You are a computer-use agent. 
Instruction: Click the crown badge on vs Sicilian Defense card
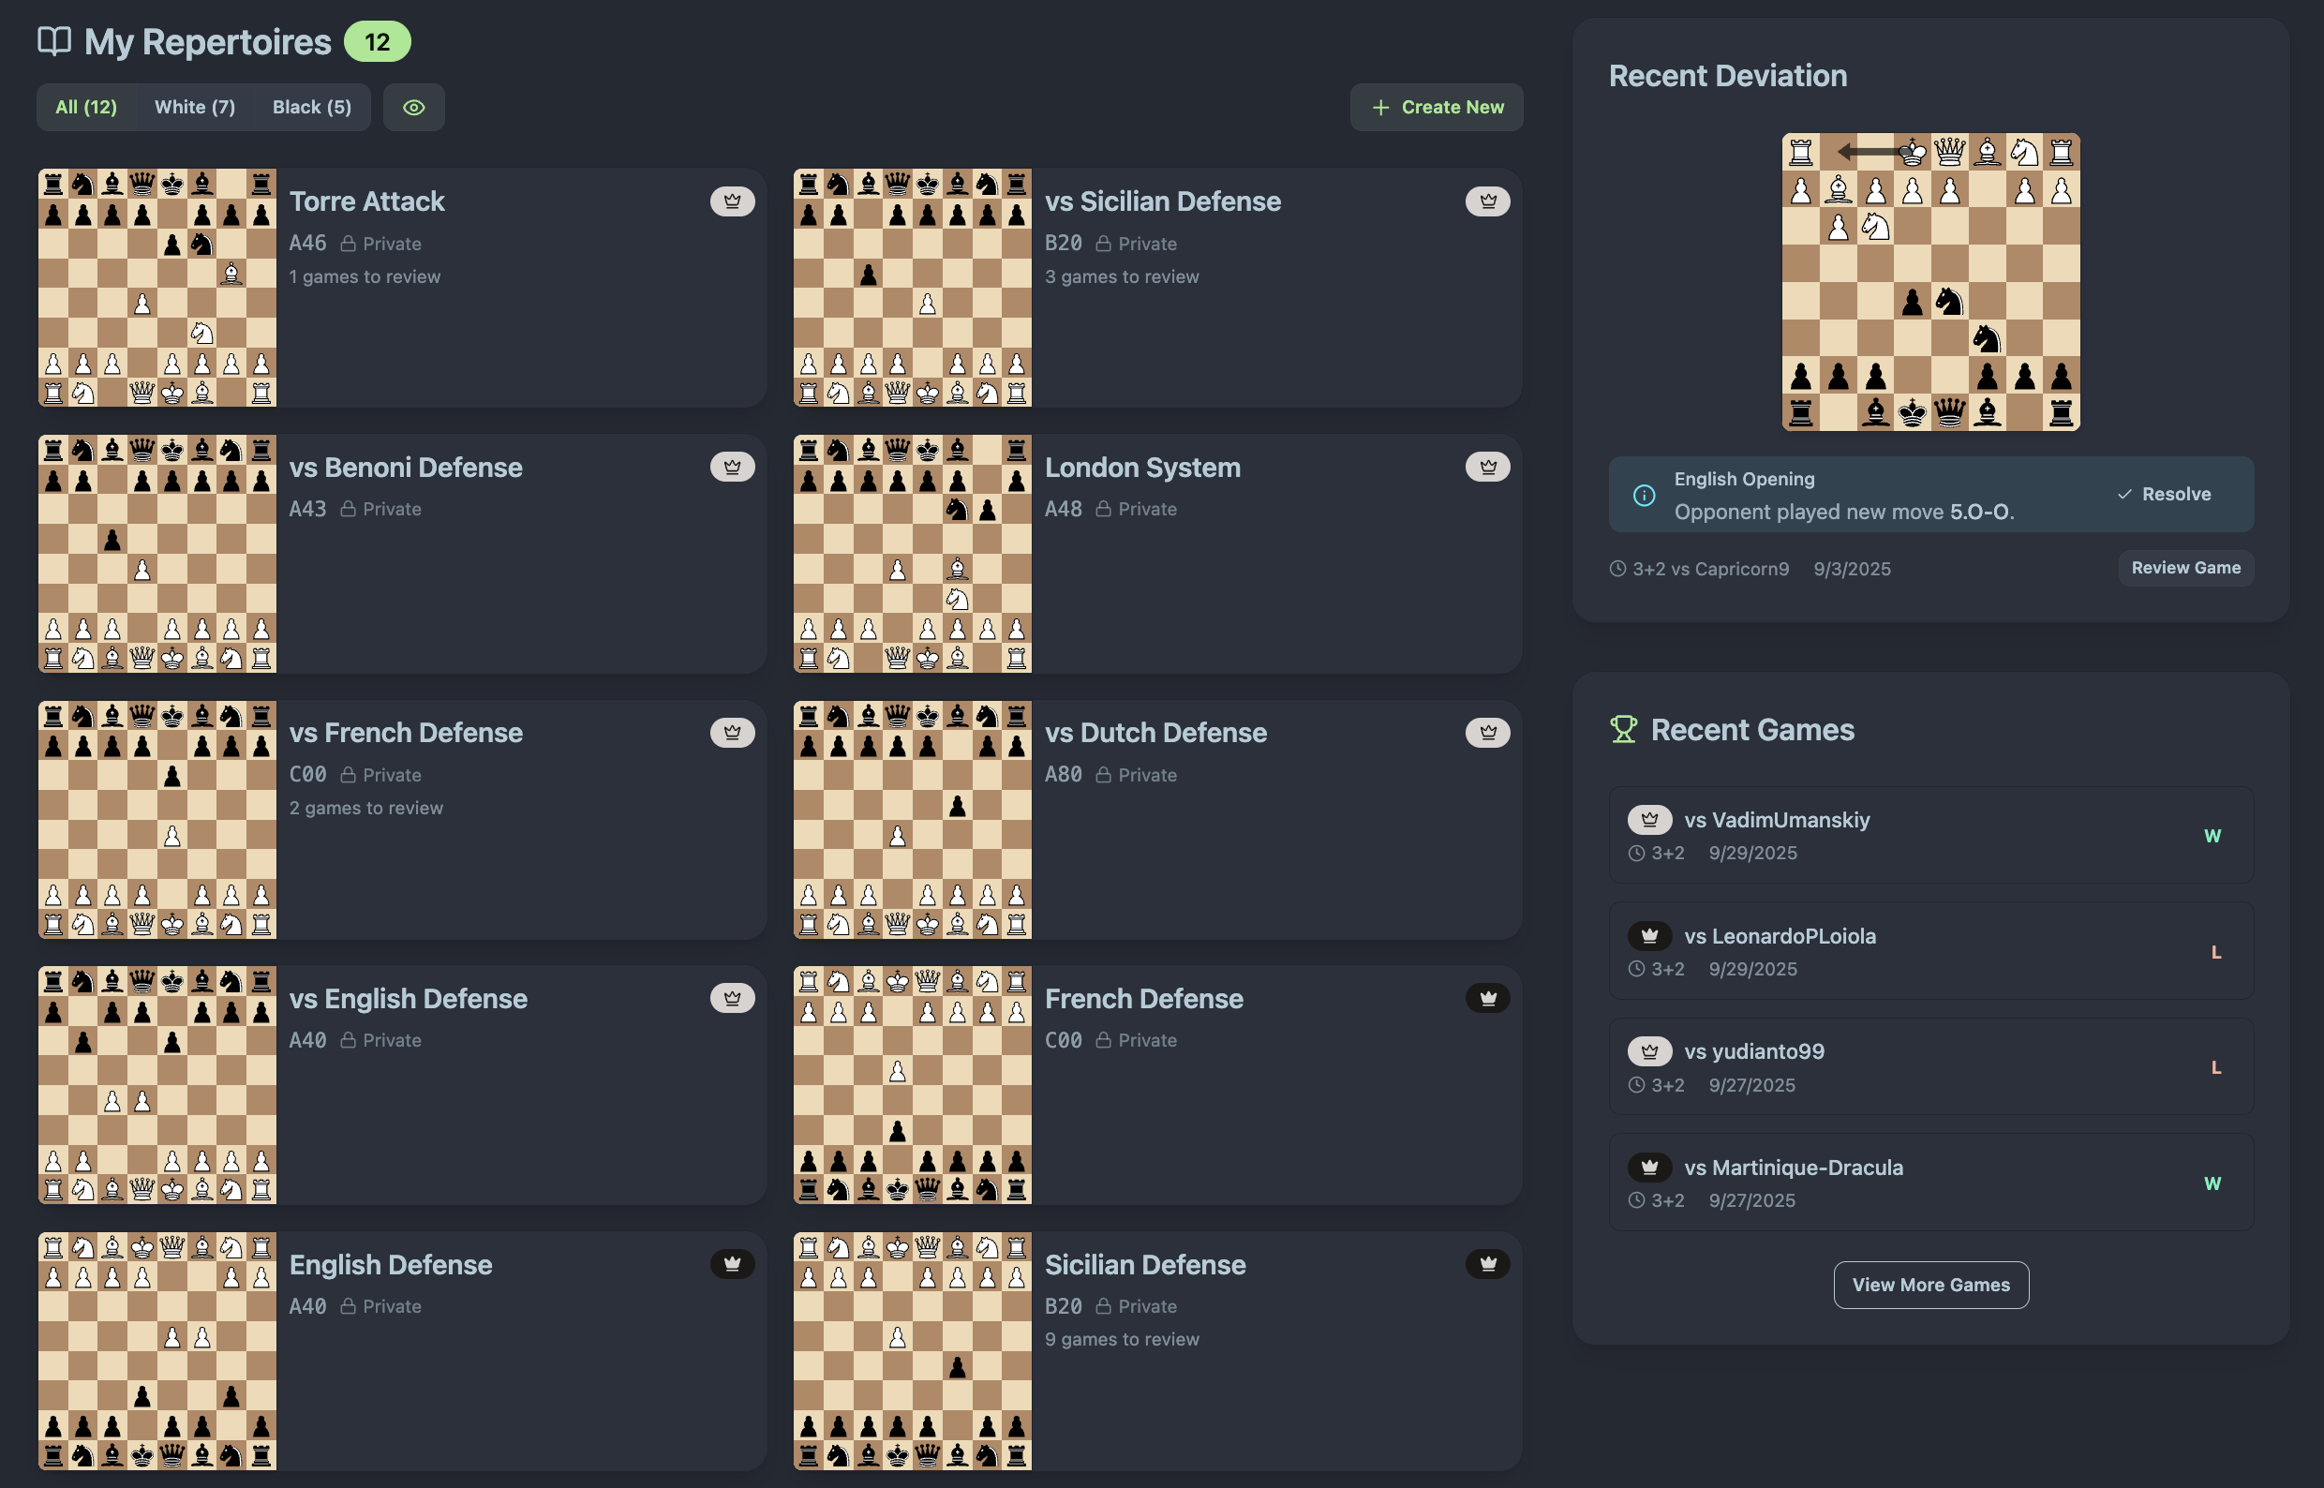point(1487,201)
